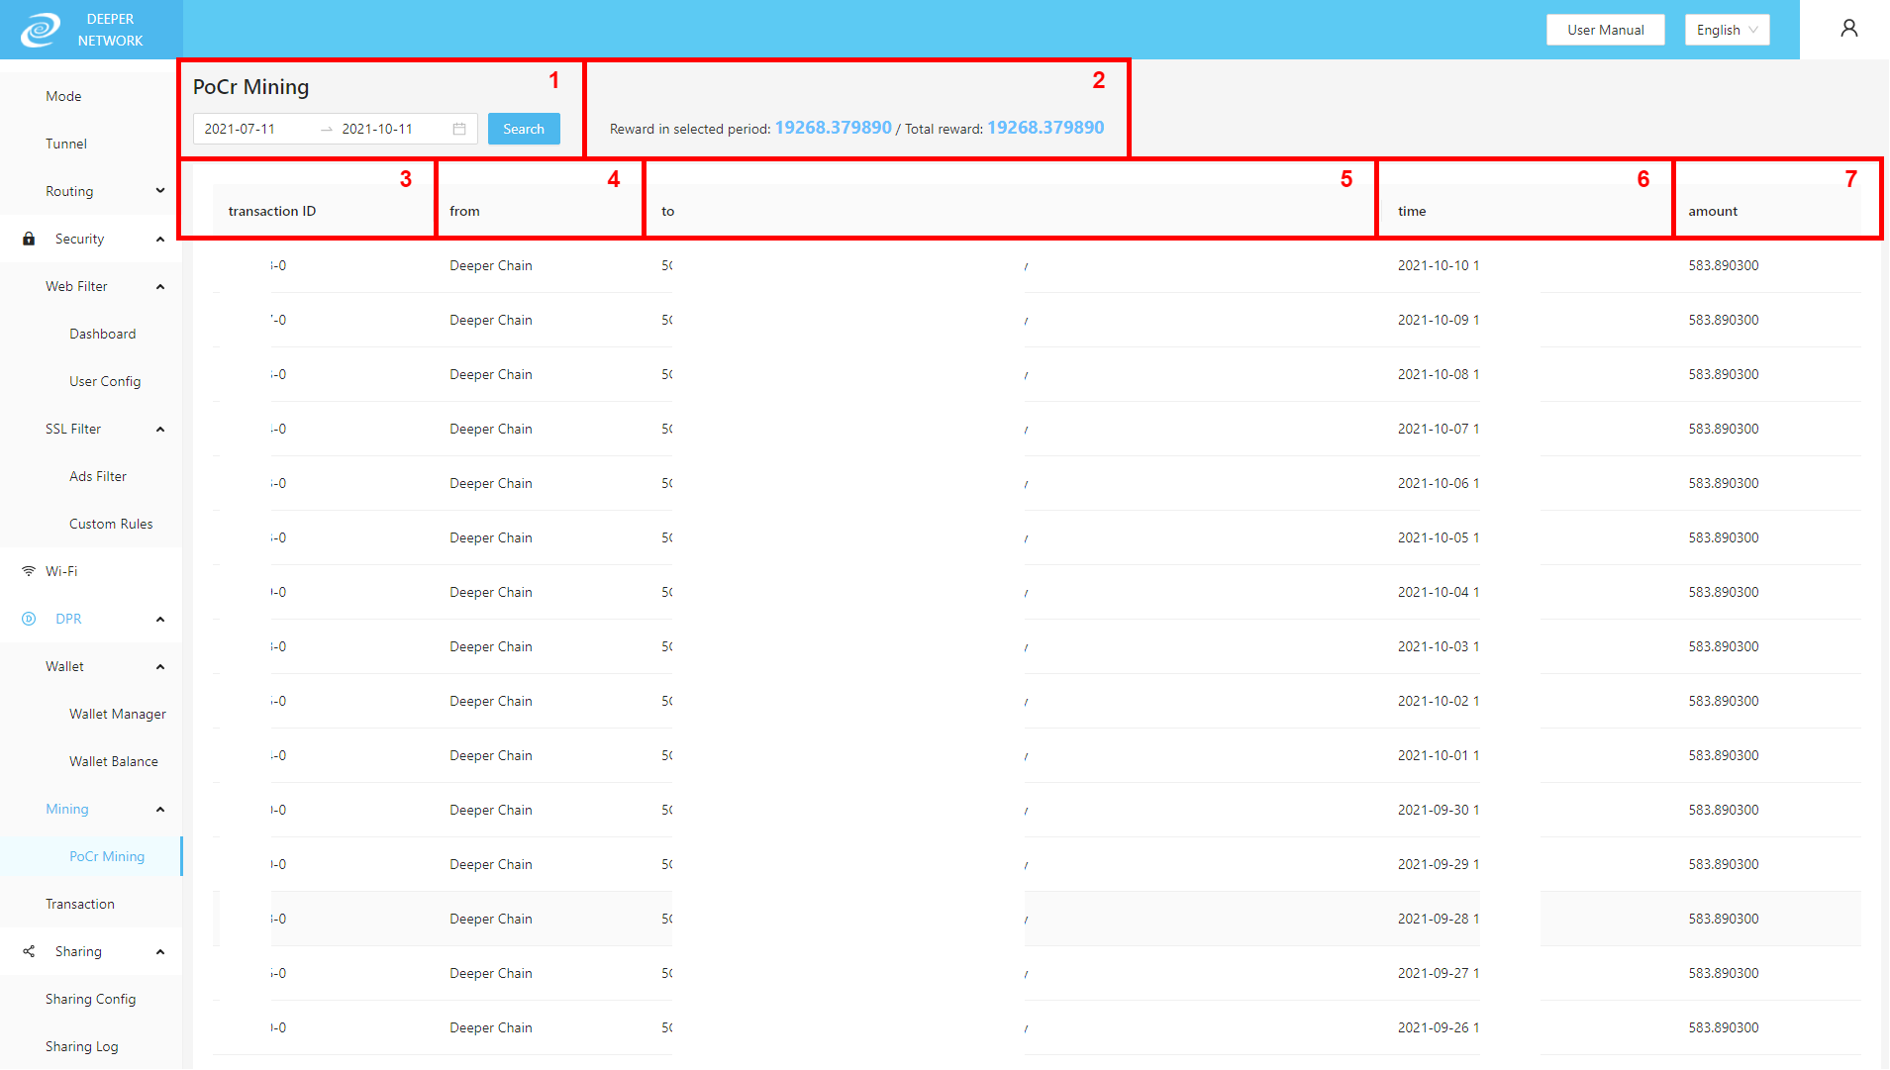The height and width of the screenshot is (1070, 1890).
Task: Open the English language dropdown
Action: point(1727,30)
